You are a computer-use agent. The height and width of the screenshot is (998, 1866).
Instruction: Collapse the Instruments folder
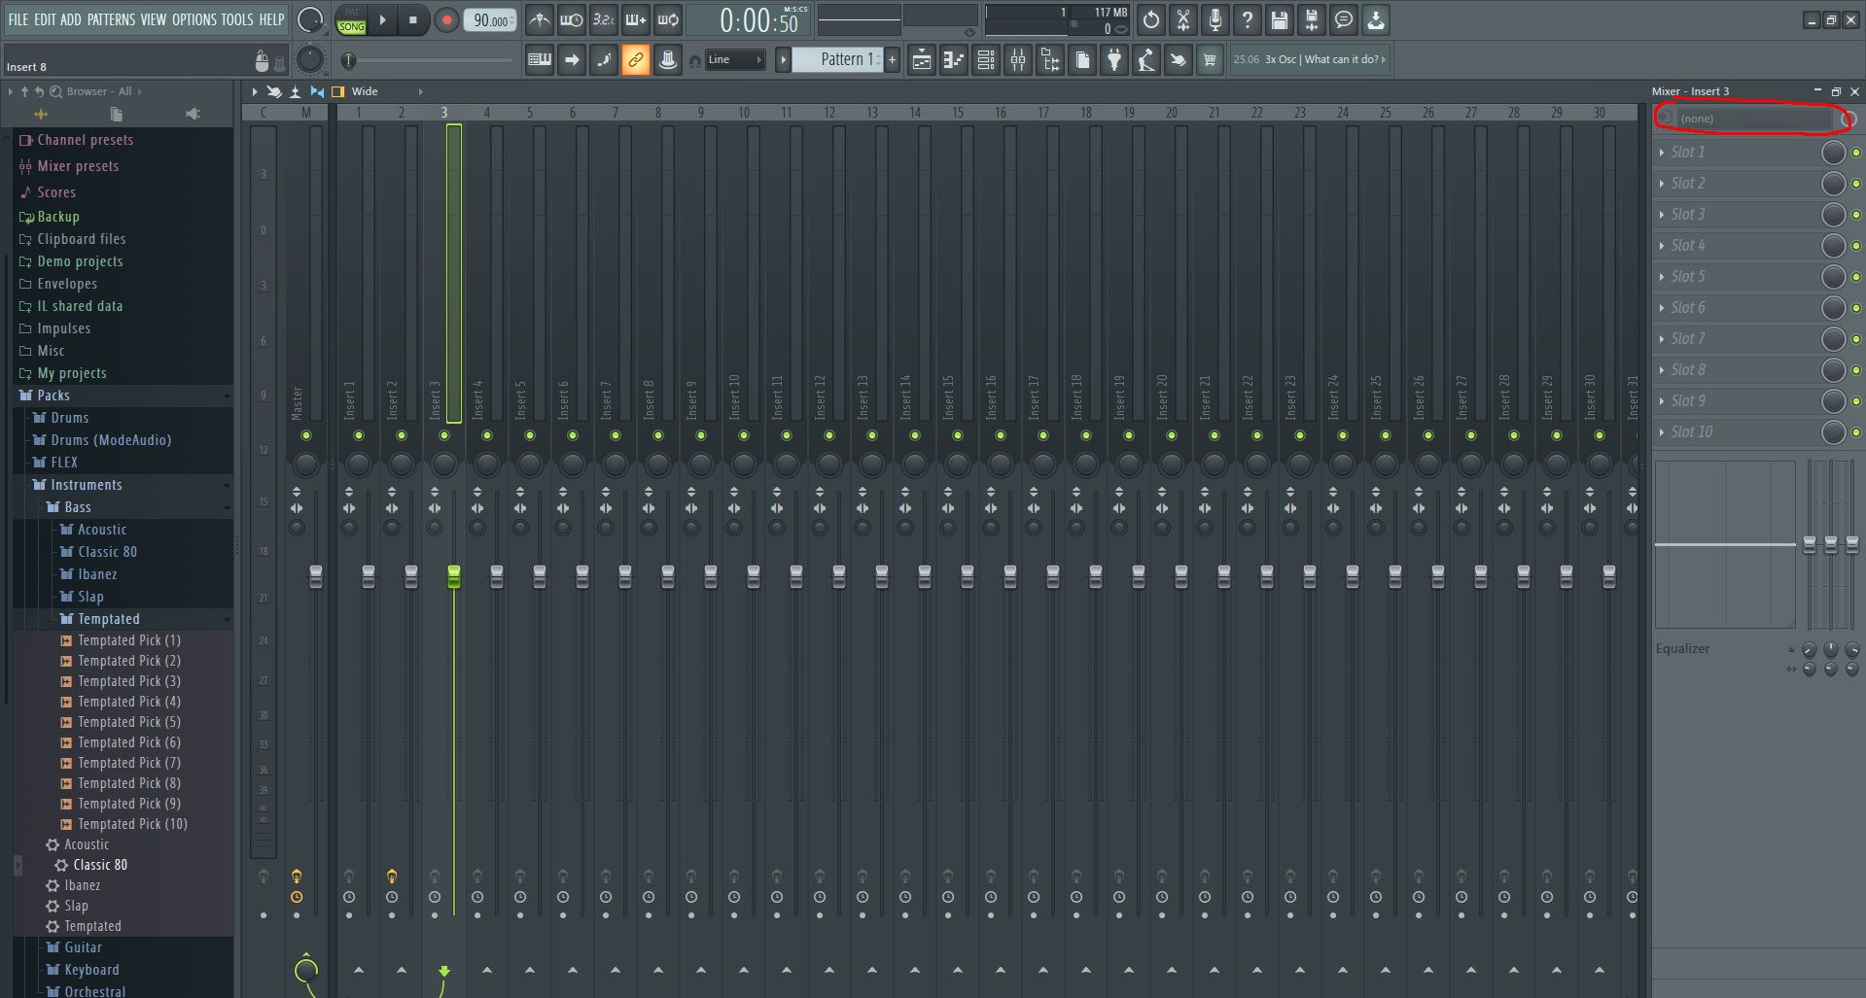87,485
